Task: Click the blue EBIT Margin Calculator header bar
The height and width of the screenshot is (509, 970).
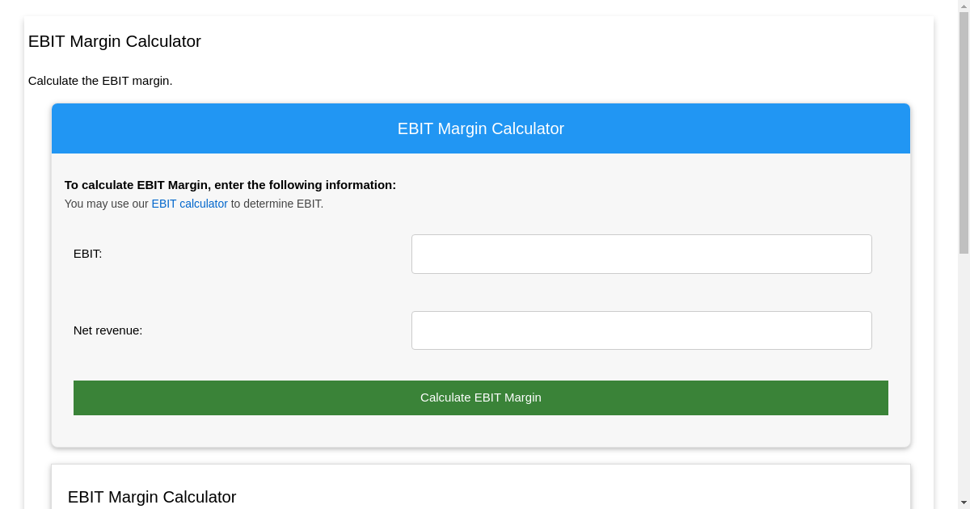Action: point(481,128)
